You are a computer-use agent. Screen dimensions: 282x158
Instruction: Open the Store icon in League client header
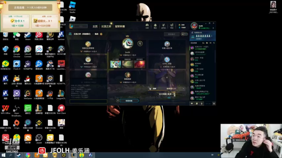pos(172,26)
